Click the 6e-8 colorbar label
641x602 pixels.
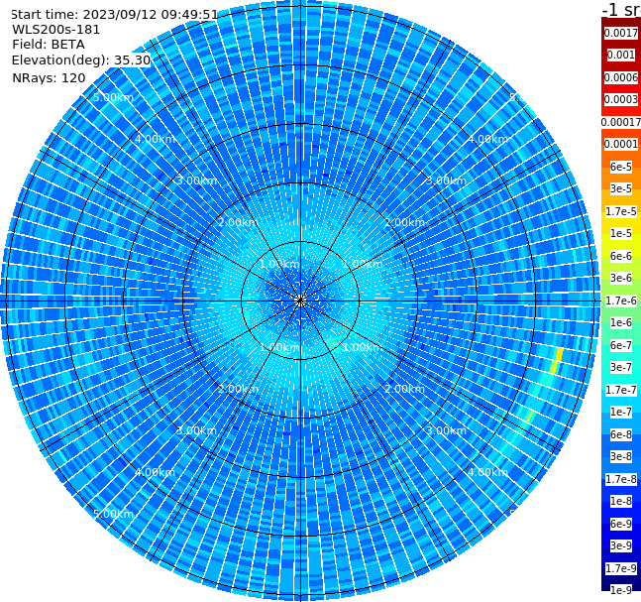621,434
